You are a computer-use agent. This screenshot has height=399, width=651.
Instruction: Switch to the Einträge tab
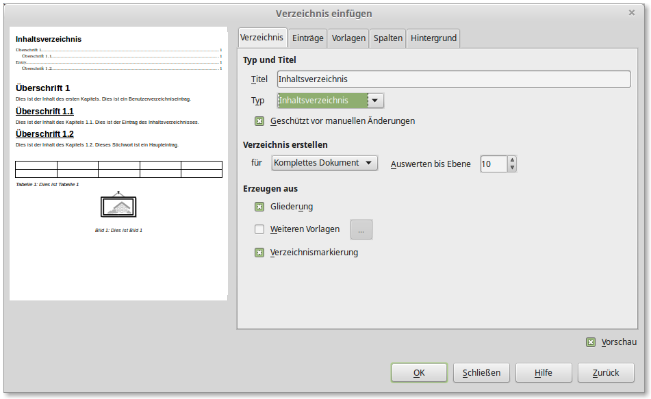click(x=307, y=38)
